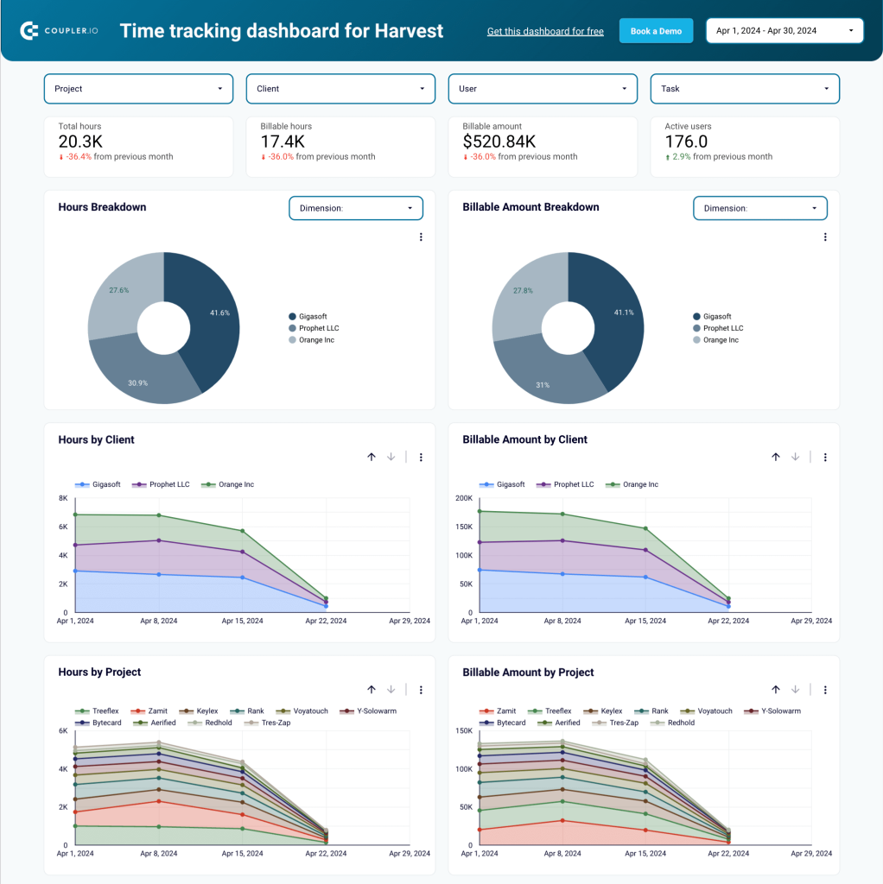The image size is (883, 884).
Task: Click the Coupler.io logo in the header
Action: (x=59, y=30)
